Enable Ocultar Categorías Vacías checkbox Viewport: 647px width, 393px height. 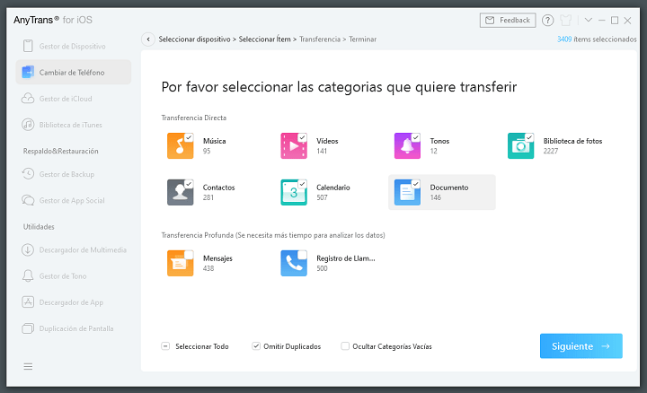345,346
